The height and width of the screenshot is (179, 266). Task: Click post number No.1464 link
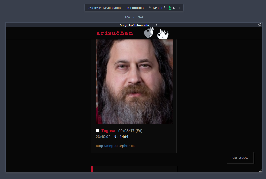tap(121, 137)
